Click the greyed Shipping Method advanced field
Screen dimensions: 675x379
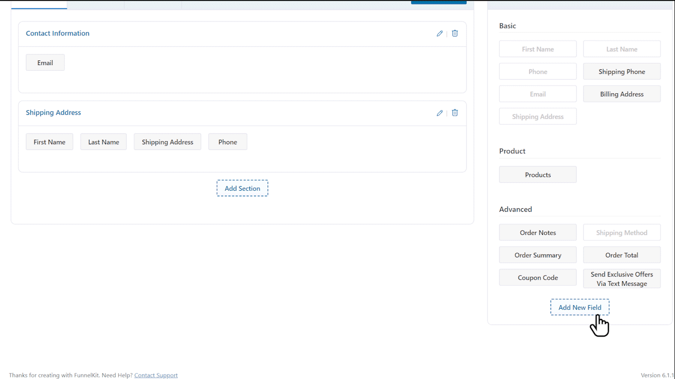[x=622, y=233]
